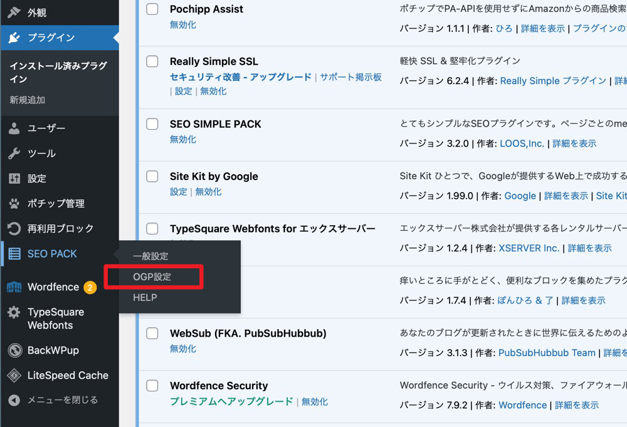627x427 pixels.
Task: Tick the Site Kit by Google checkbox
Action: coord(152,176)
